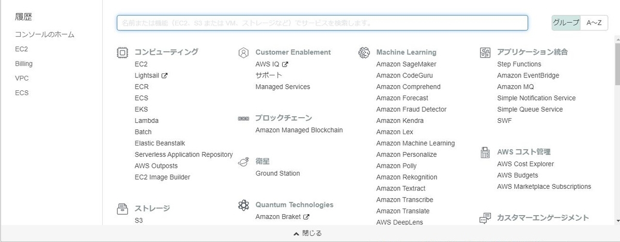Switch to A–Z service listing
This screenshot has height=242, width=620.
pyautogui.click(x=594, y=23)
